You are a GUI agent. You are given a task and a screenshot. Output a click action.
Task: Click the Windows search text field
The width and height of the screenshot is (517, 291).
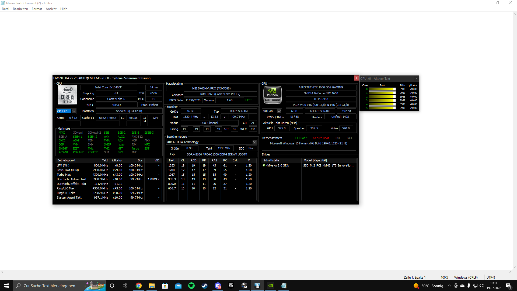(x=49, y=286)
